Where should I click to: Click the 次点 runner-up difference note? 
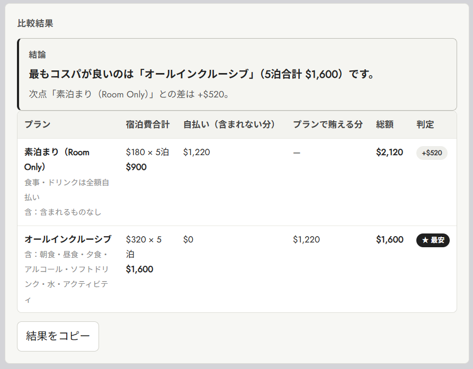coord(129,94)
